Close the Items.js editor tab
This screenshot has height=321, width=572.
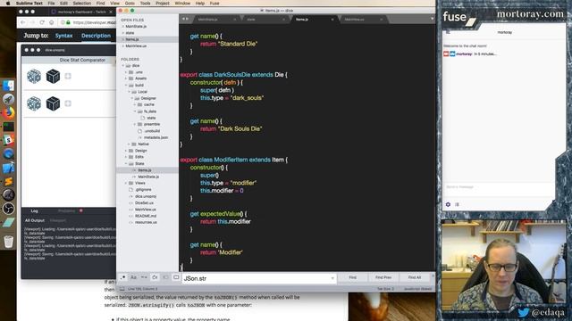(332, 20)
